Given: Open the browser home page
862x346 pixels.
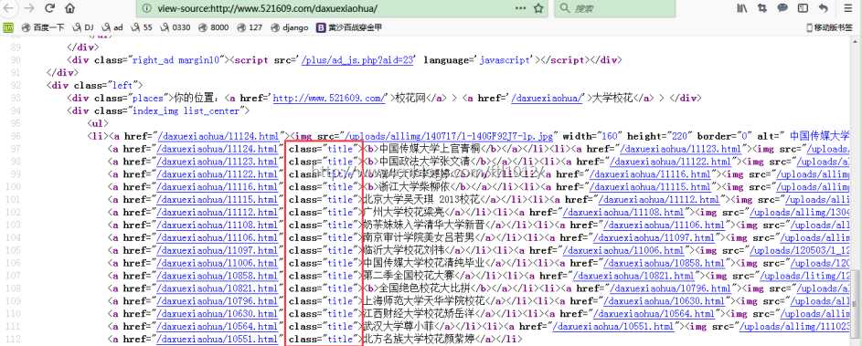Looking at the screenshot, I should tap(69, 8).
